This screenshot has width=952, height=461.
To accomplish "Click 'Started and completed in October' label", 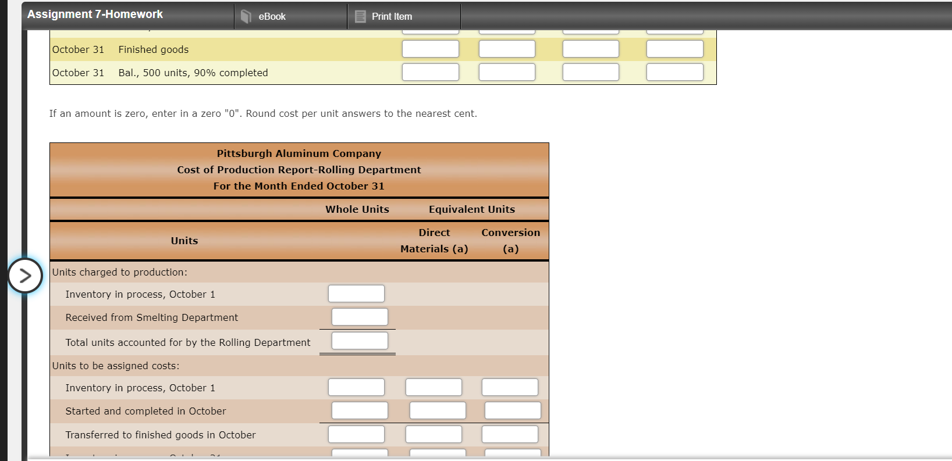I will click(x=145, y=411).
